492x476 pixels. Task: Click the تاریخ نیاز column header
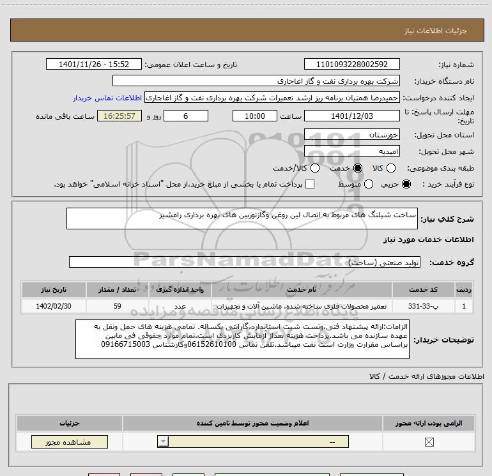(54, 289)
